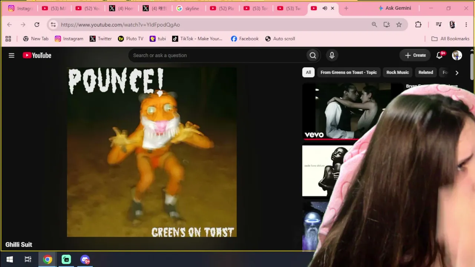The height and width of the screenshot is (267, 475).
Task: Select the Rock Music filter chip
Action: pos(397,72)
